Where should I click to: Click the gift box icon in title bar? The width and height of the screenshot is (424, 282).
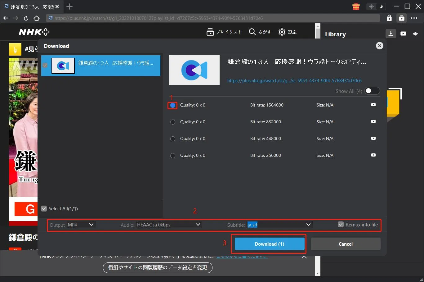click(356, 7)
